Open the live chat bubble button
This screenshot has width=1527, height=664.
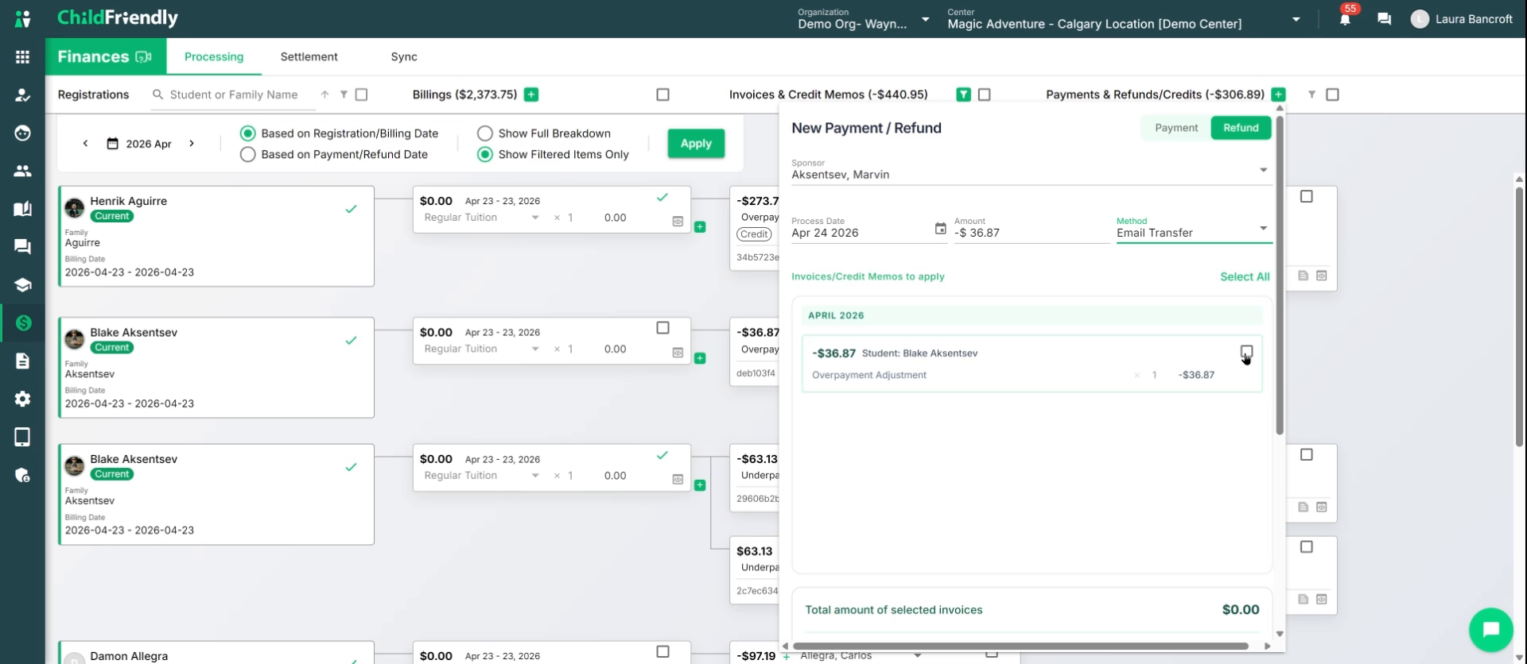(x=1490, y=629)
